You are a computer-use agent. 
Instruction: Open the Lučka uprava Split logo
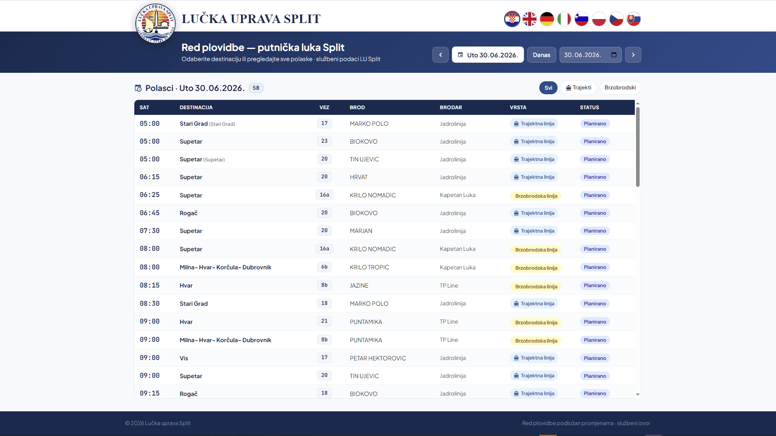pos(155,23)
